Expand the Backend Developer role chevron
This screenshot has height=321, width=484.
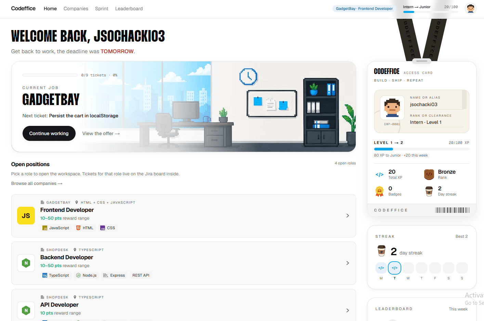(x=348, y=263)
